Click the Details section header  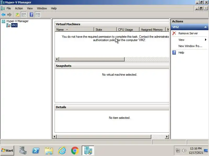112,107
